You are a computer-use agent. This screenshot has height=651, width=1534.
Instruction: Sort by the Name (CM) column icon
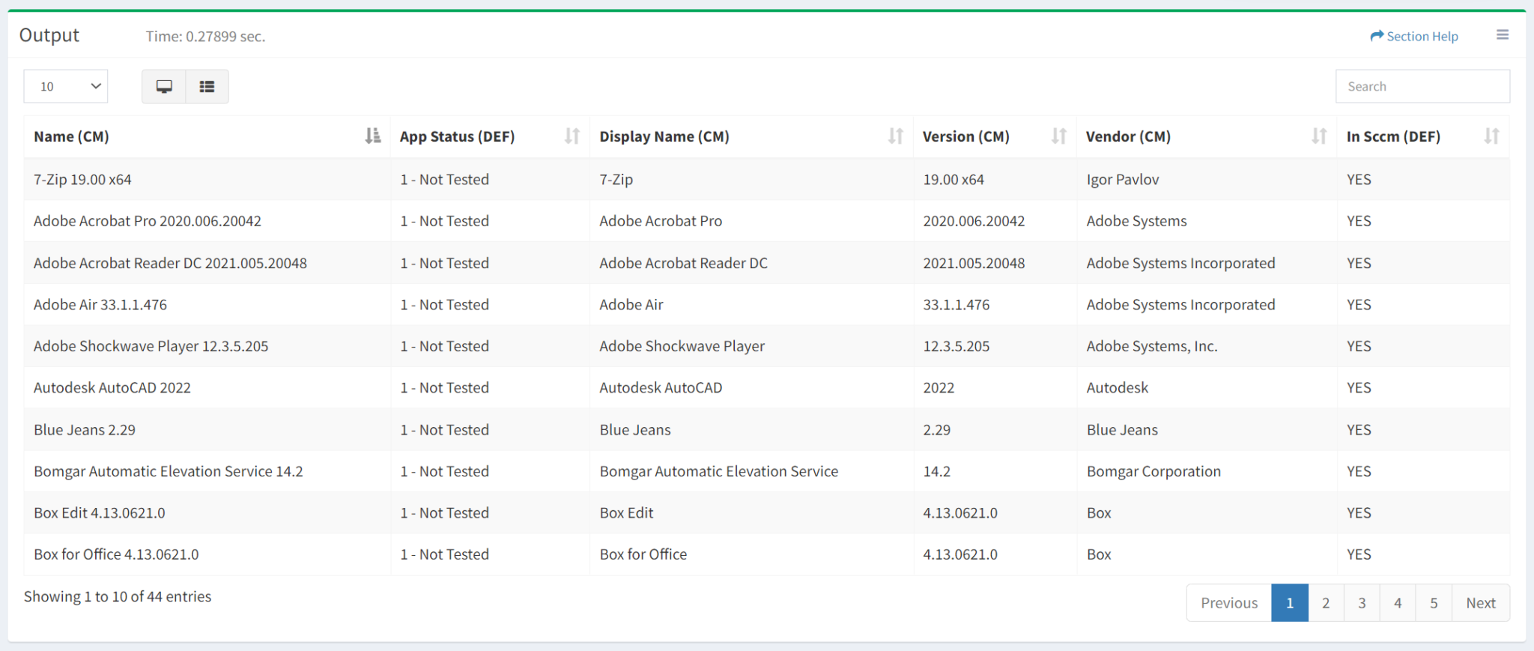(x=372, y=136)
